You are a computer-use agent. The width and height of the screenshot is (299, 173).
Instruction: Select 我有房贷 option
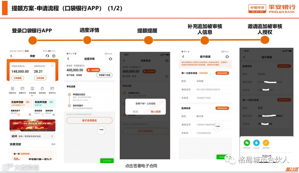pos(38,112)
